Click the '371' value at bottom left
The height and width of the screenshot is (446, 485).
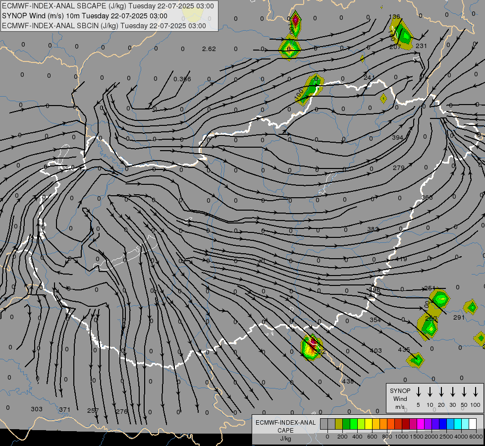64,410
